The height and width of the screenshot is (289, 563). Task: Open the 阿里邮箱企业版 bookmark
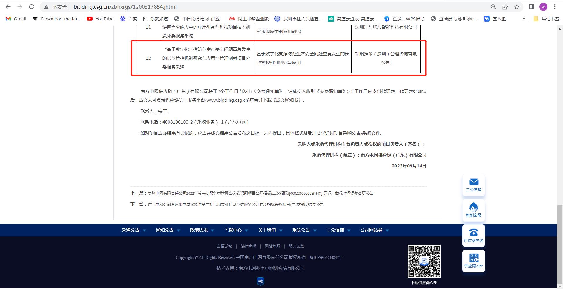coord(249,19)
